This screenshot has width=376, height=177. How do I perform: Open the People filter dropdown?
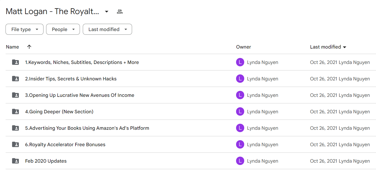tap(63, 29)
